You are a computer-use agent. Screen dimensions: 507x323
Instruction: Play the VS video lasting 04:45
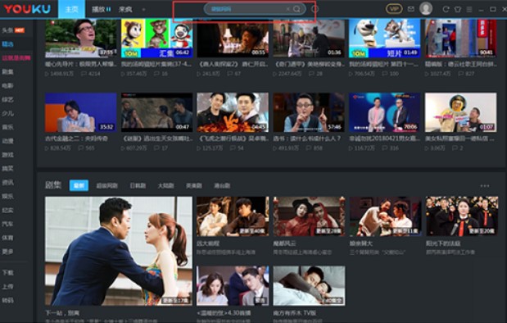point(233,112)
